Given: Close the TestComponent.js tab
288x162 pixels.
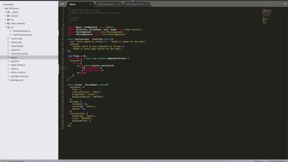Looking at the screenshot, I should (x=119, y=4).
